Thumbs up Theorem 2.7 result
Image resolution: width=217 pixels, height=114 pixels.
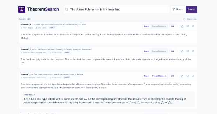coord(182,26)
